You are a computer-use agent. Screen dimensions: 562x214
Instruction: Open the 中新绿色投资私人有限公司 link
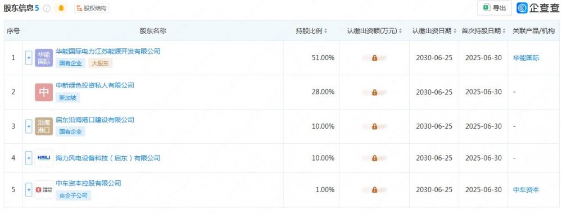coord(95,85)
